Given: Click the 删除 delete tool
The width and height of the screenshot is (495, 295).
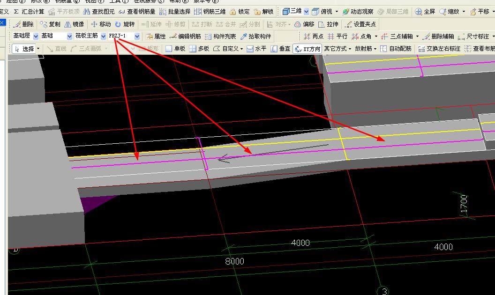Looking at the screenshot, I should pos(24,24).
